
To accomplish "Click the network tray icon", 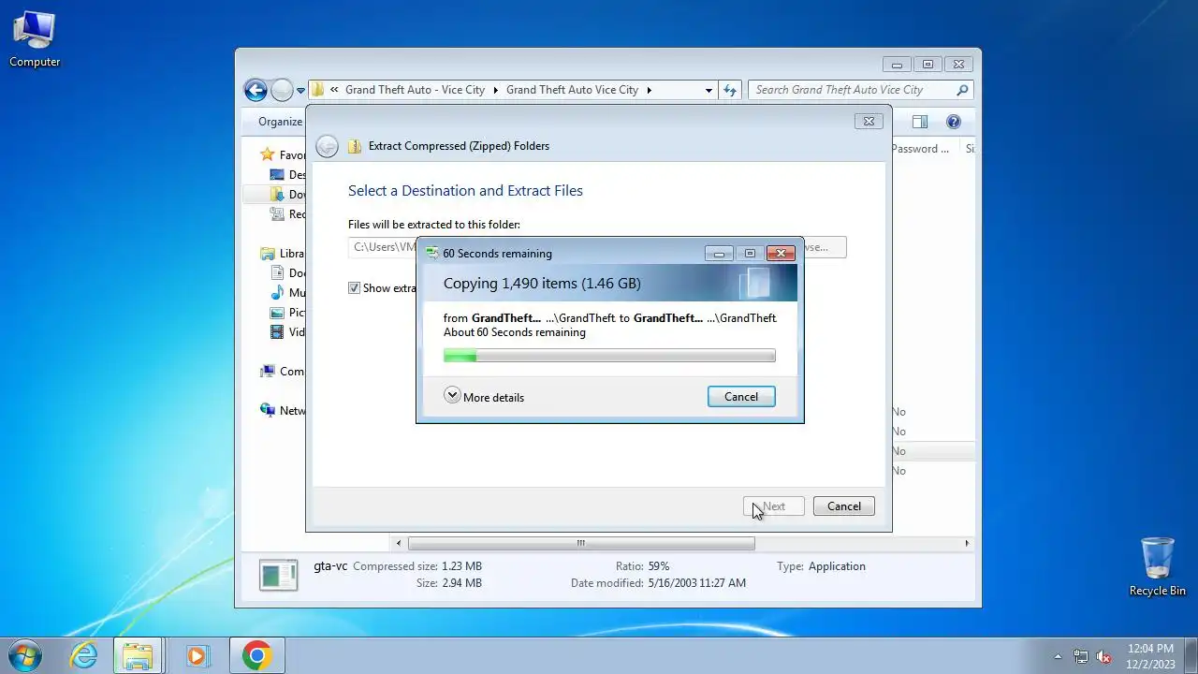I will (x=1081, y=656).
